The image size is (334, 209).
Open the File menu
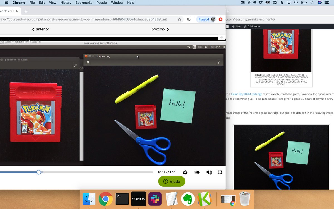[32, 3]
